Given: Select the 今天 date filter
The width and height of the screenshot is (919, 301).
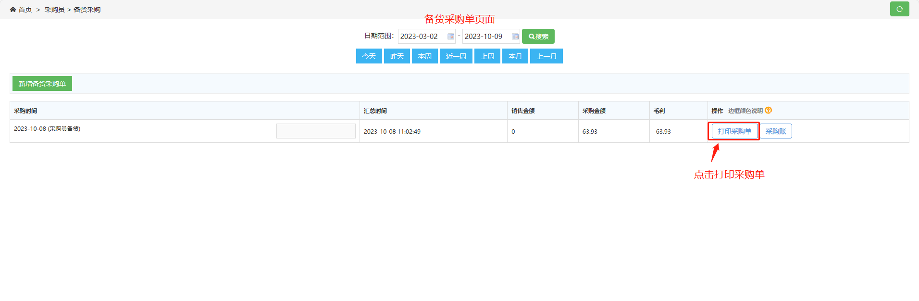Looking at the screenshot, I should pos(369,56).
